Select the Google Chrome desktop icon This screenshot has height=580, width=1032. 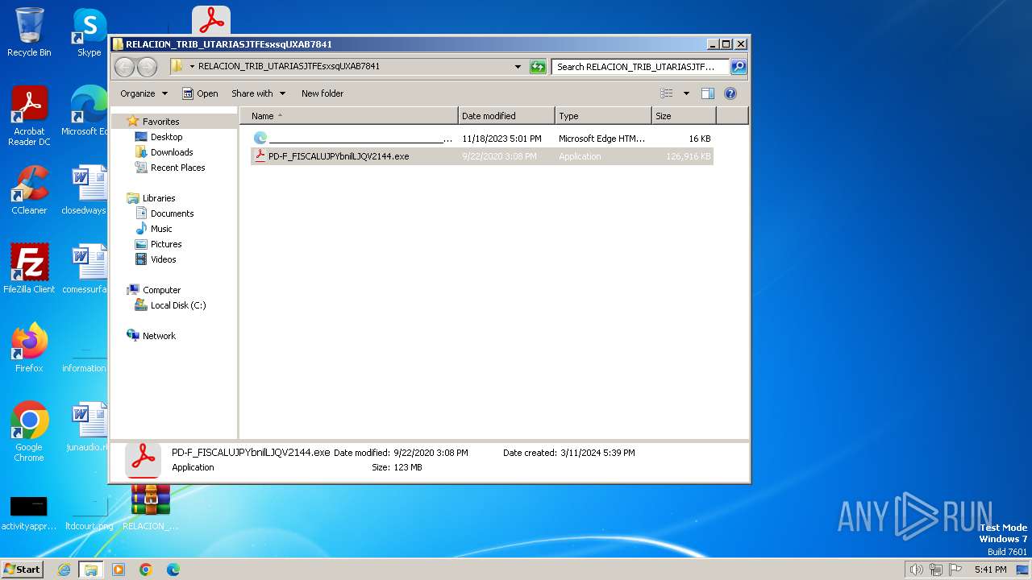(29, 432)
